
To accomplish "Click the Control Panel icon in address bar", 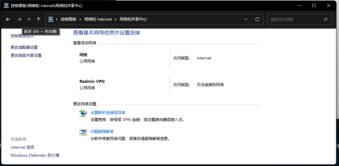I will click(51, 19).
